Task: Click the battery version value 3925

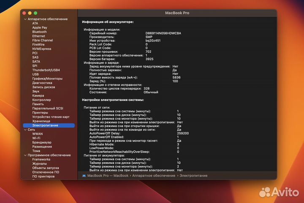Action: click(149, 59)
